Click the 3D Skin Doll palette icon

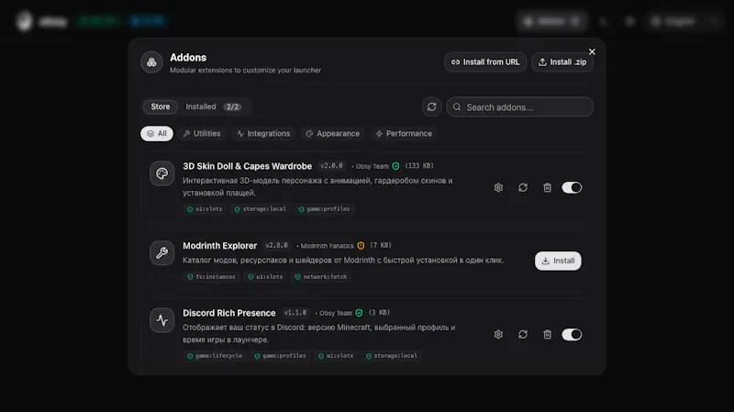click(x=162, y=173)
